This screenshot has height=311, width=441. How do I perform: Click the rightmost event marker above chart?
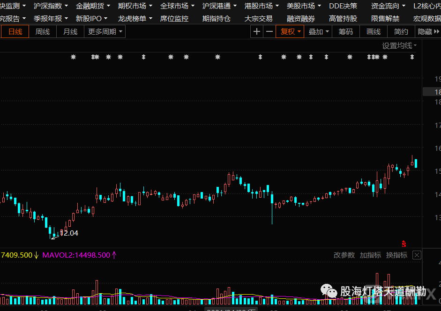[412, 57]
